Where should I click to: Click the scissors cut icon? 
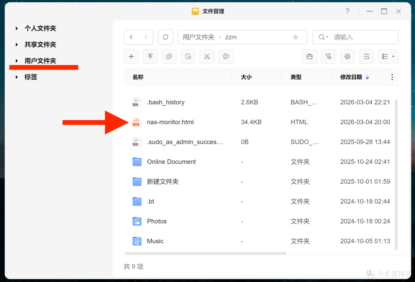pyautogui.click(x=207, y=56)
